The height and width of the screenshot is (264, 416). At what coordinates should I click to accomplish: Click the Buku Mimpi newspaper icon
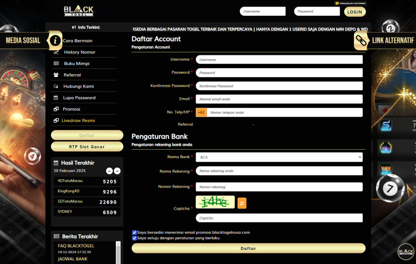click(x=56, y=64)
